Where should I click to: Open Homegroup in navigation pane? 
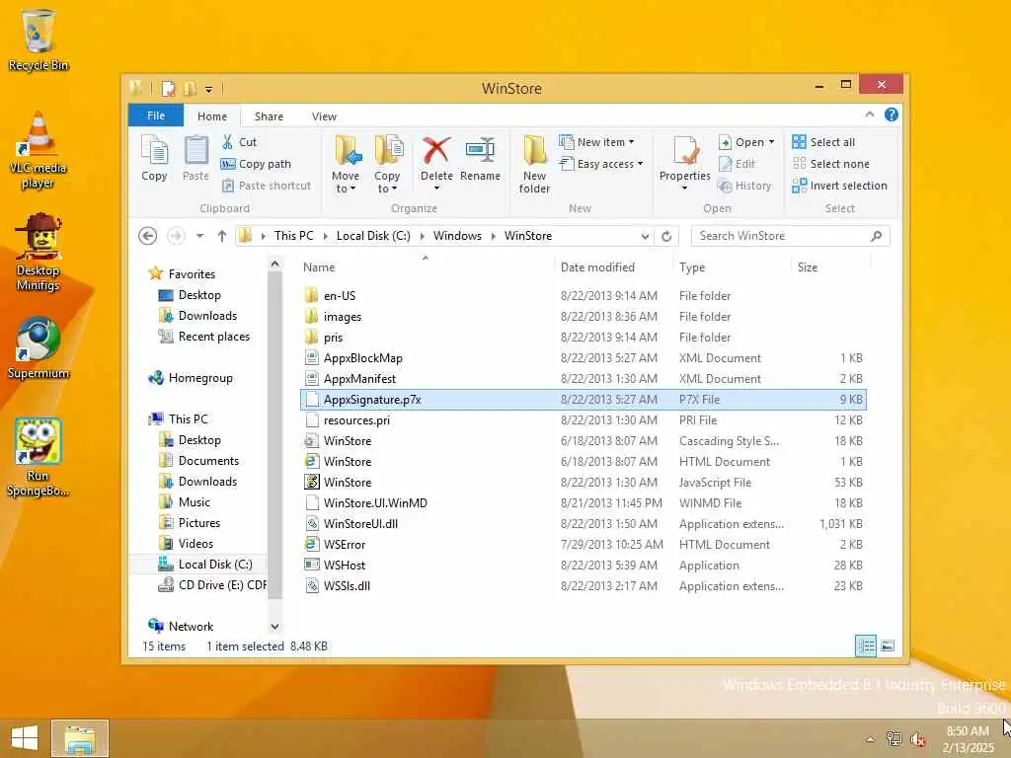coord(191,378)
